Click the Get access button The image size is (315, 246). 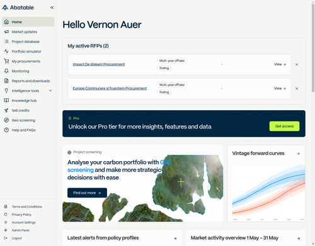pos(284,126)
